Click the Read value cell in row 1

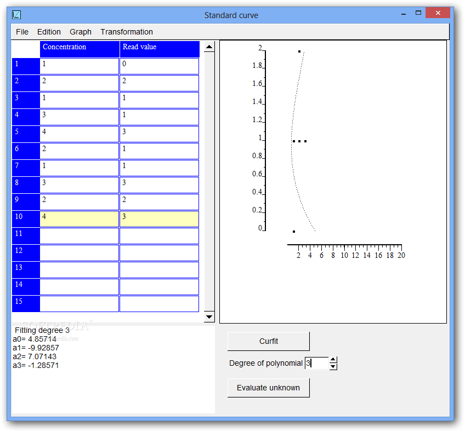159,66
